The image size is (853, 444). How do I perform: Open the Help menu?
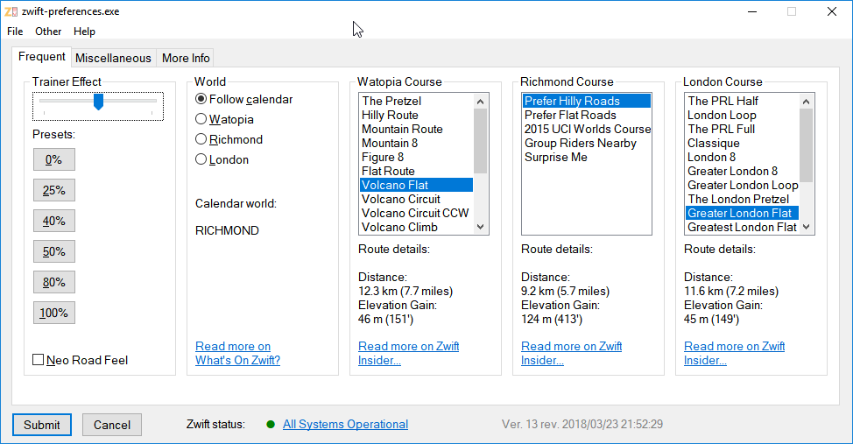(84, 32)
